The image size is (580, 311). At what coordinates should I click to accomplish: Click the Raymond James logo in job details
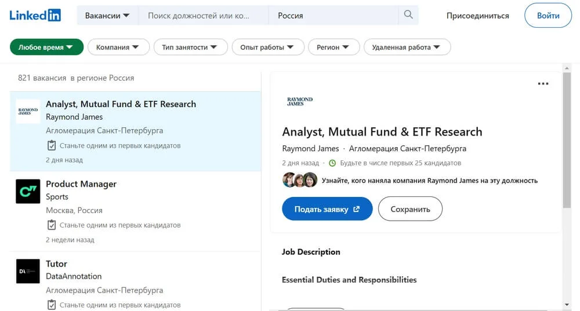pyautogui.click(x=300, y=101)
